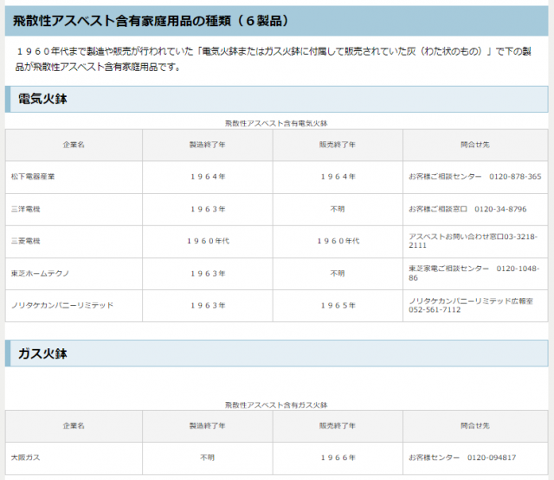Click 松下電器産業's 製造終了年 value 1964年
Viewport: 554px width, 480px height.
point(208,177)
